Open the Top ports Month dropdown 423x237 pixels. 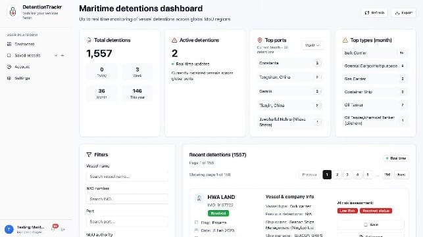312,45
